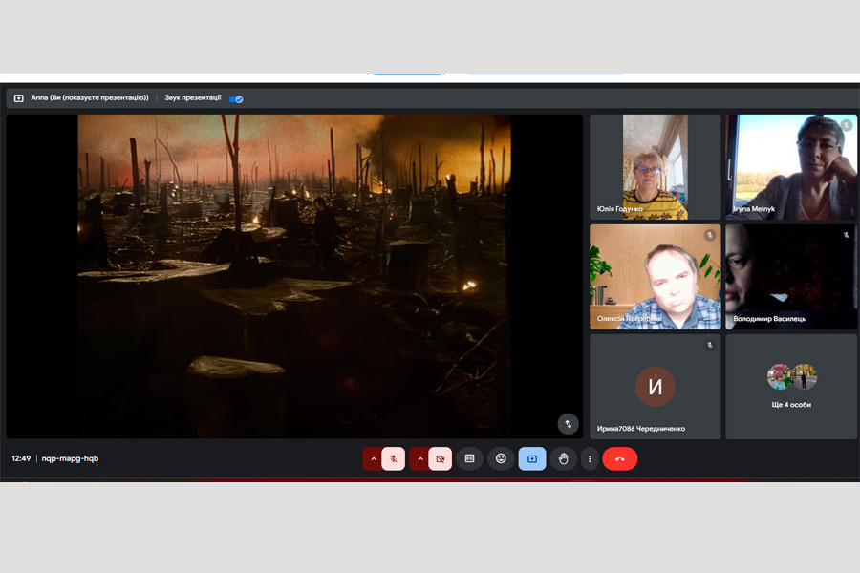Expand microphone audio settings arrow
860x573 pixels.
coord(373,459)
